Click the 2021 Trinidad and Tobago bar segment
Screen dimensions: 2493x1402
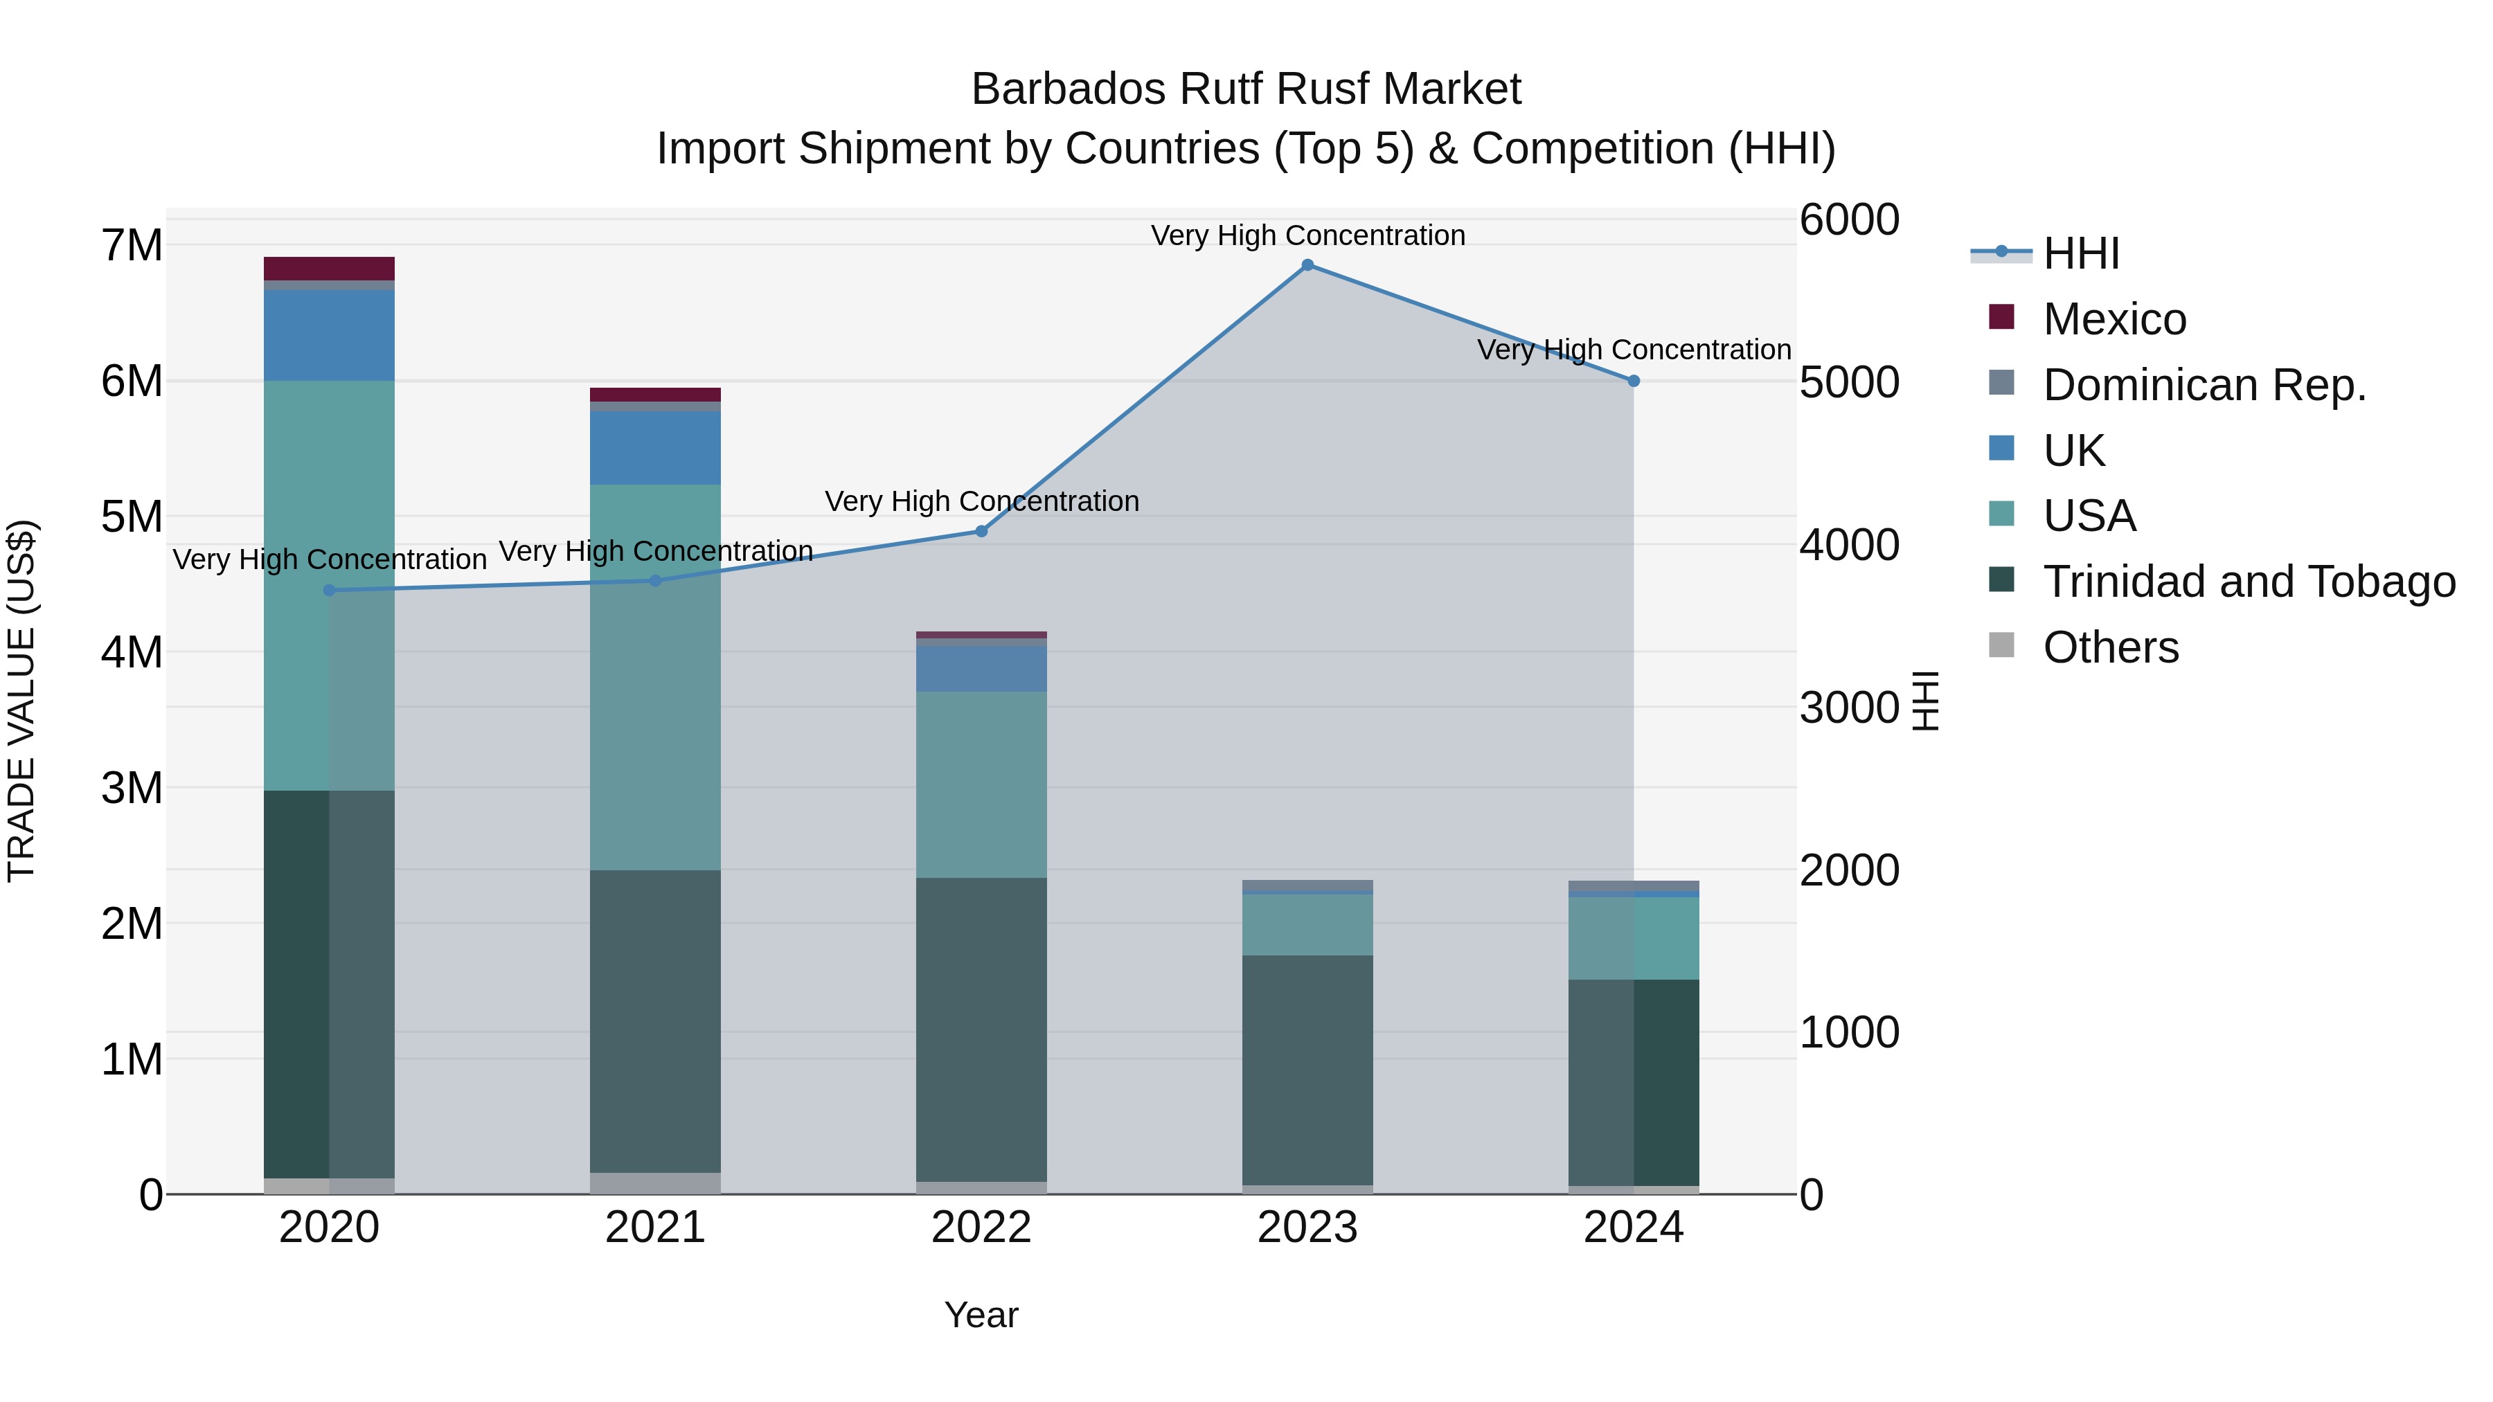pos(655,1022)
